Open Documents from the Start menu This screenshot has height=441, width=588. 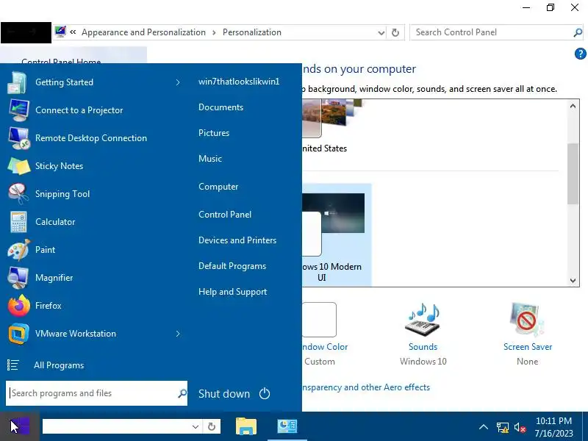click(221, 107)
